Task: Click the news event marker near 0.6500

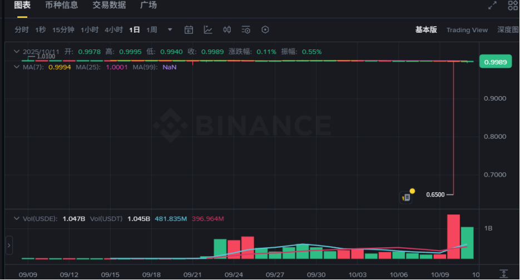Action: [407, 197]
